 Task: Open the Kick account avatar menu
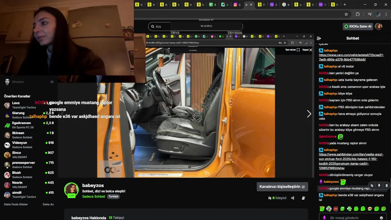point(379,27)
